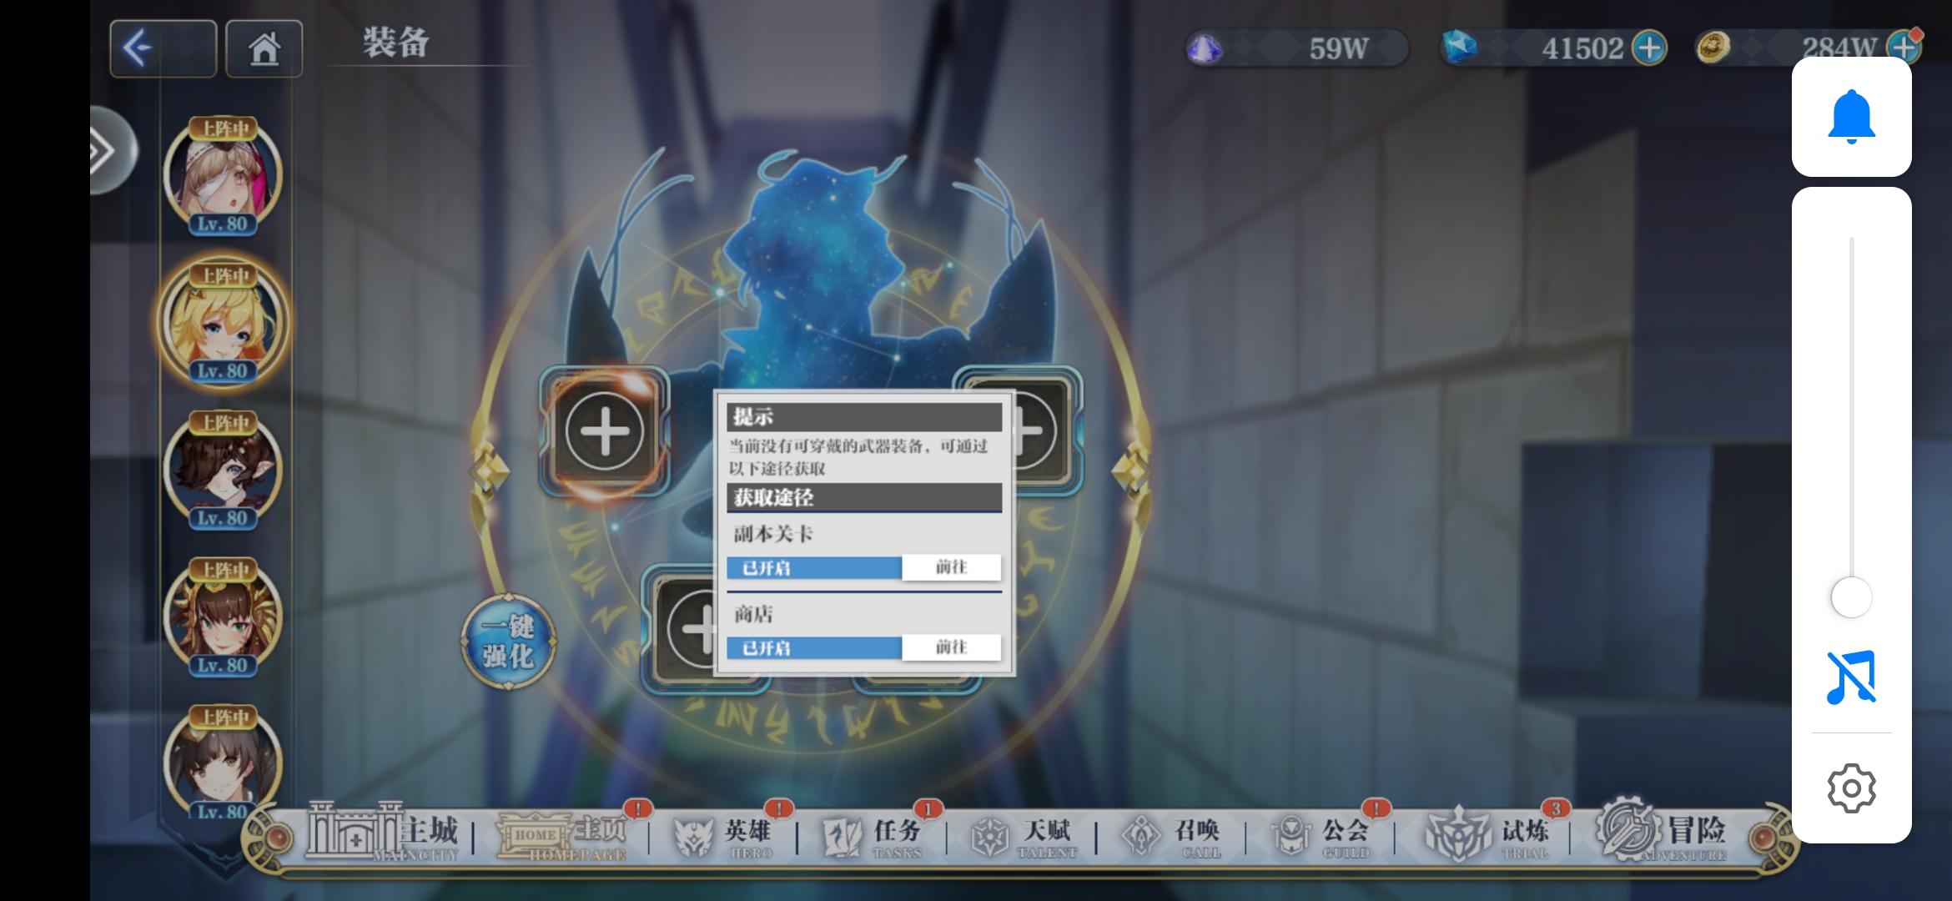Click the empty left equipment slot
Viewport: 1952px width, 901px height.
point(604,431)
